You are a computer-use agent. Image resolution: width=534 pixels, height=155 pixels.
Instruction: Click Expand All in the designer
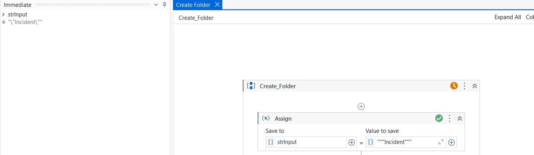(508, 17)
